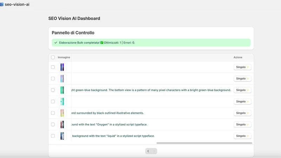Click the seo-vision-ai app logo icon

[x=2, y=4]
